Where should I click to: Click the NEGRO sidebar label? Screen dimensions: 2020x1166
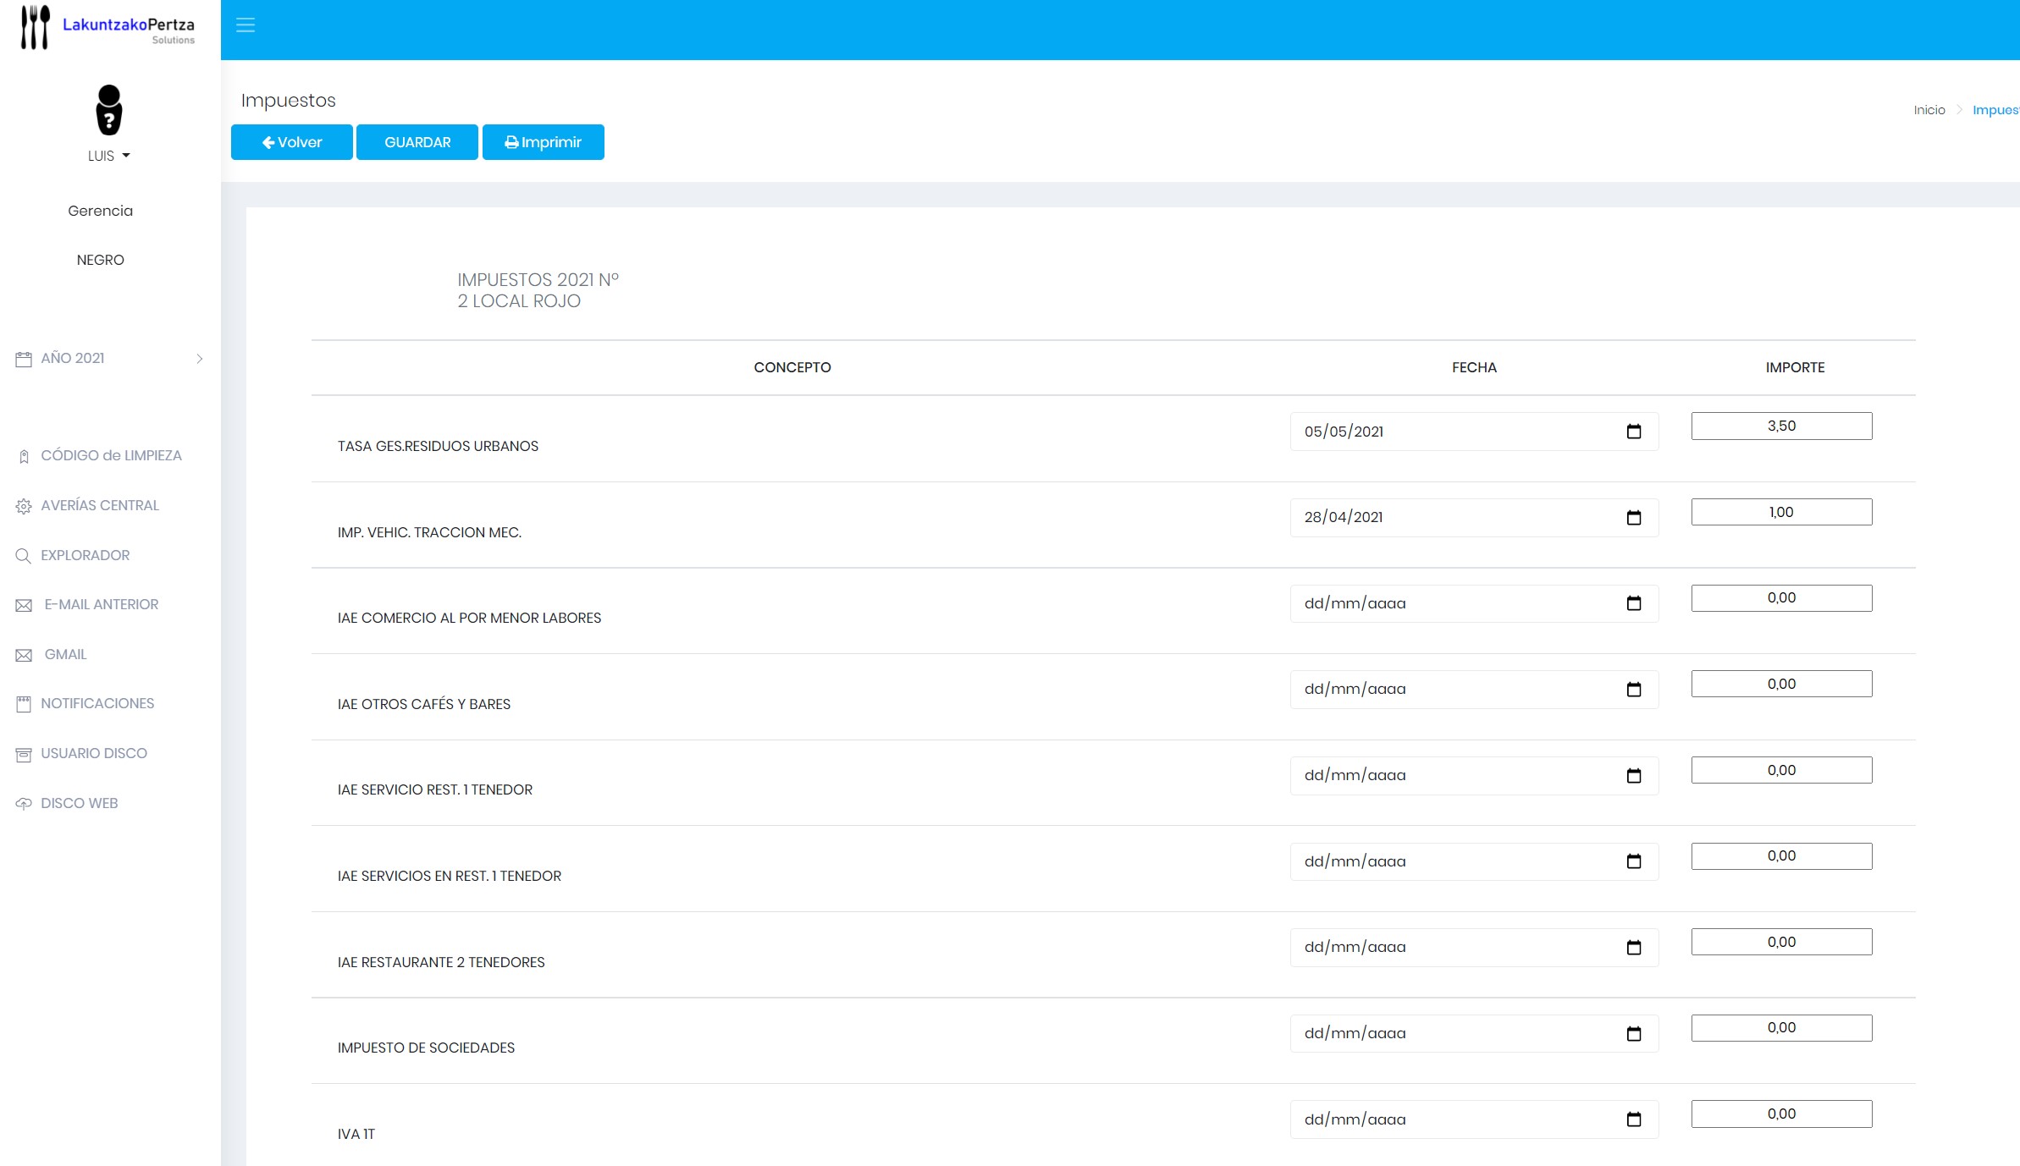[x=100, y=260]
